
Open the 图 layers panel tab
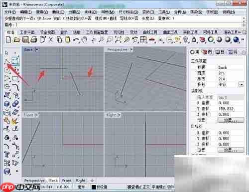pyautogui.click(x=207, y=52)
